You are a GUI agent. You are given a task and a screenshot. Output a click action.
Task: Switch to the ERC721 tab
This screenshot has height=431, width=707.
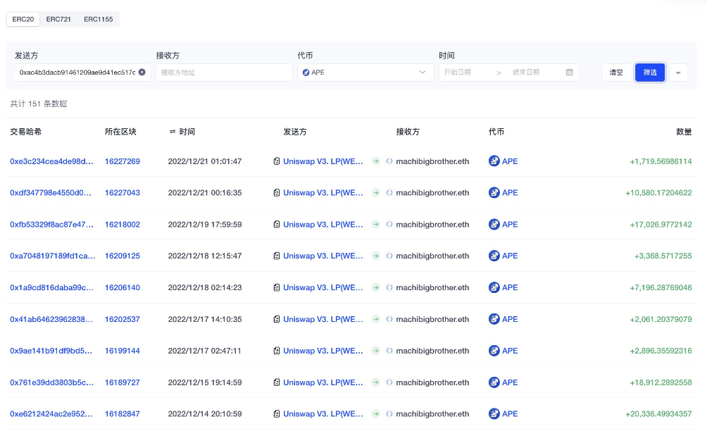(x=58, y=19)
